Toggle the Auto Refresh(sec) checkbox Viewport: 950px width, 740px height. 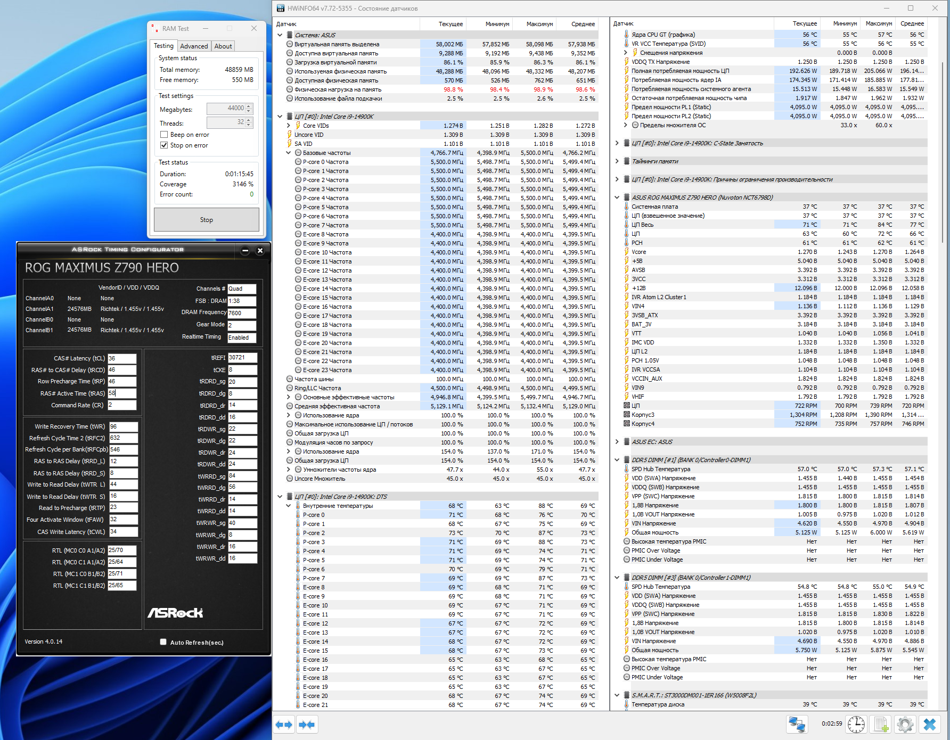pyautogui.click(x=163, y=642)
